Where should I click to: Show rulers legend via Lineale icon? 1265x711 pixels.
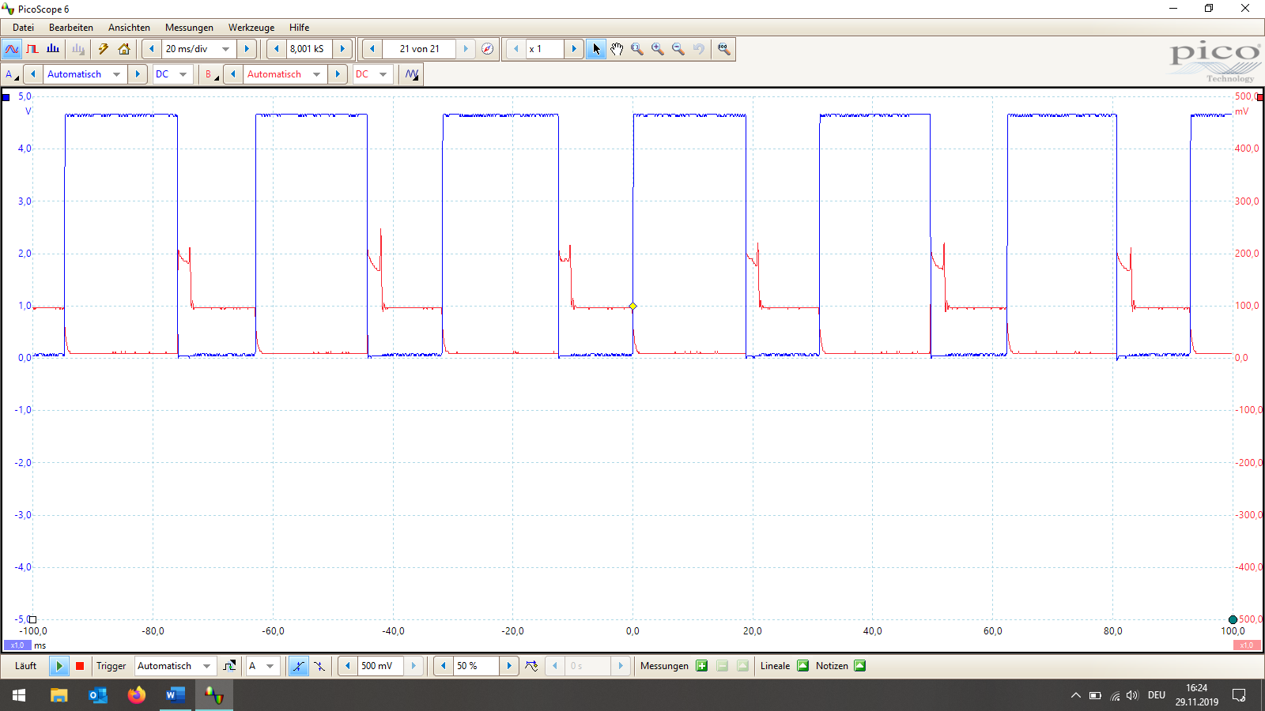(x=802, y=666)
